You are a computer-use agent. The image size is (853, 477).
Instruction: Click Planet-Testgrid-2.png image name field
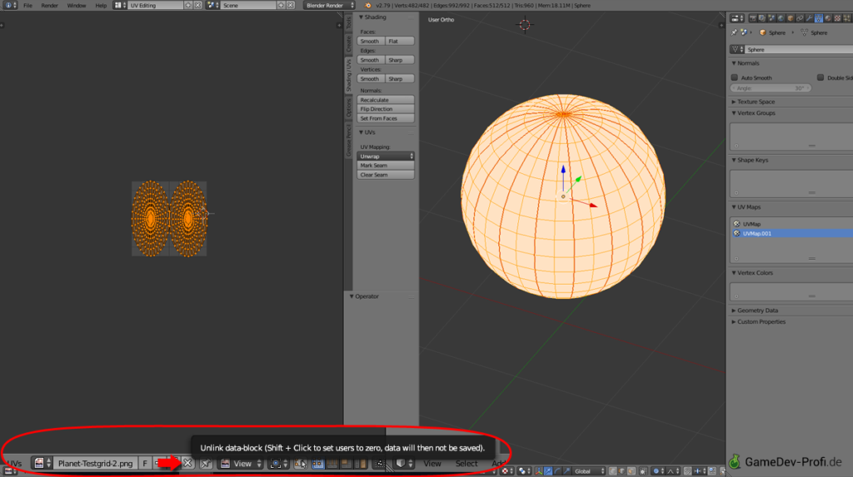[95, 464]
